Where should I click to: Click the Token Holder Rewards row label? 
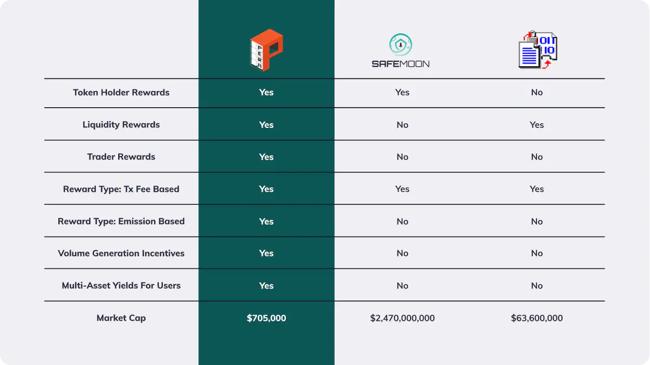pyautogui.click(x=121, y=93)
